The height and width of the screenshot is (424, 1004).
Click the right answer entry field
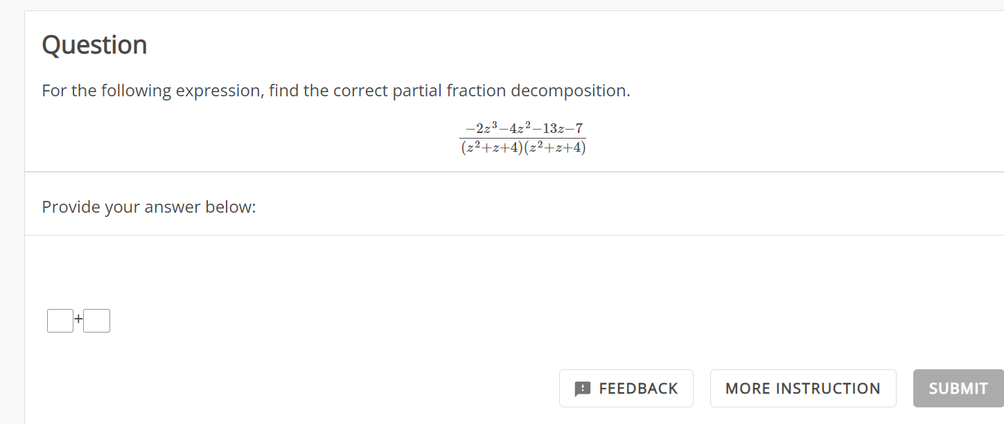tap(96, 320)
